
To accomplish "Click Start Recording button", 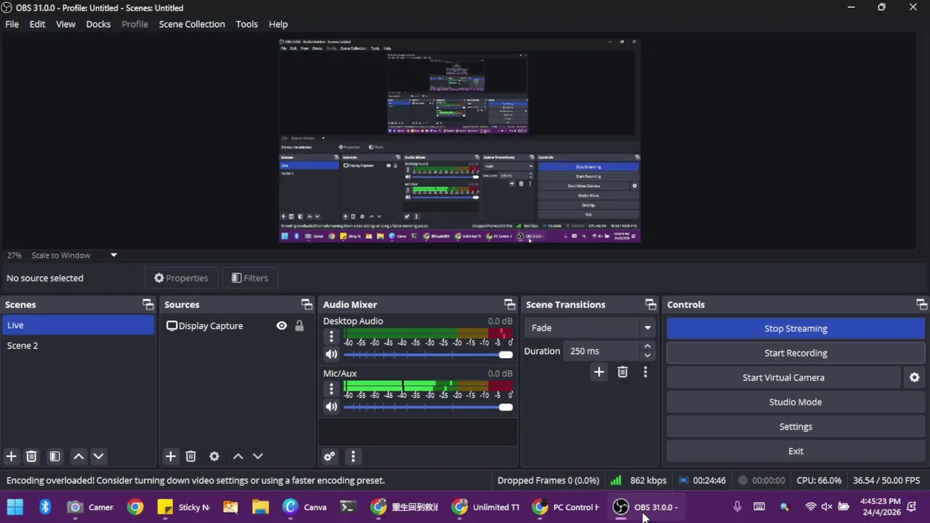I will click(x=796, y=353).
